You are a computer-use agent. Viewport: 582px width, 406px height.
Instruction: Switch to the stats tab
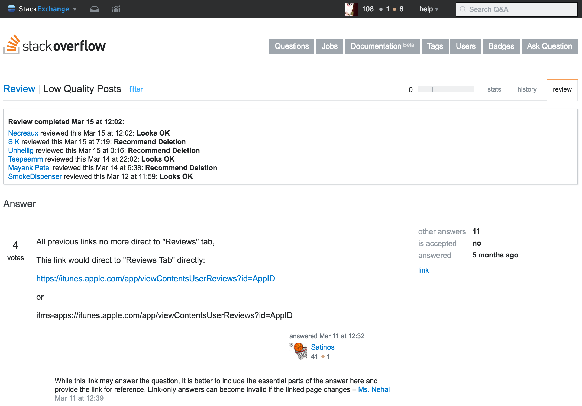494,89
